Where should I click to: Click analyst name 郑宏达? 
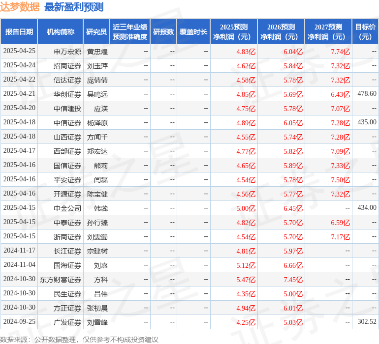tap(97, 151)
